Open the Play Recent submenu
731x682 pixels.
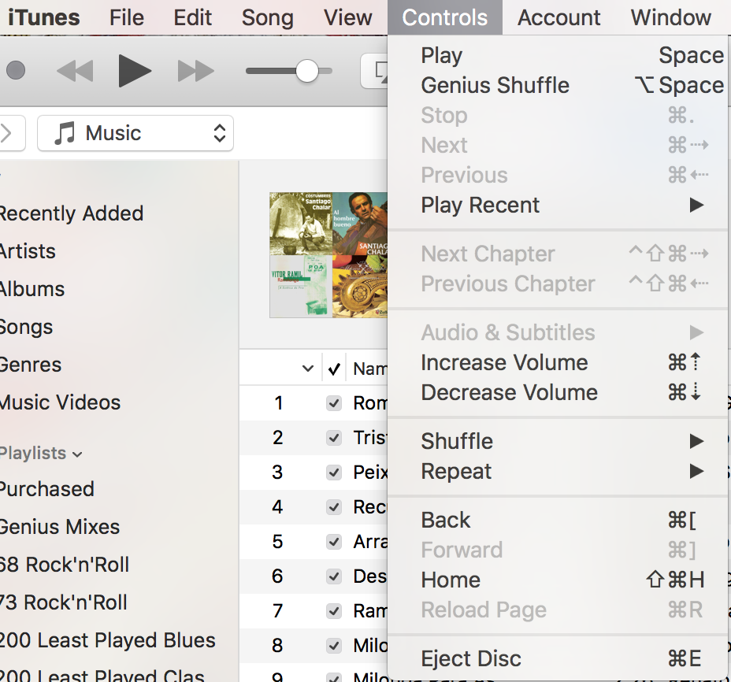558,205
